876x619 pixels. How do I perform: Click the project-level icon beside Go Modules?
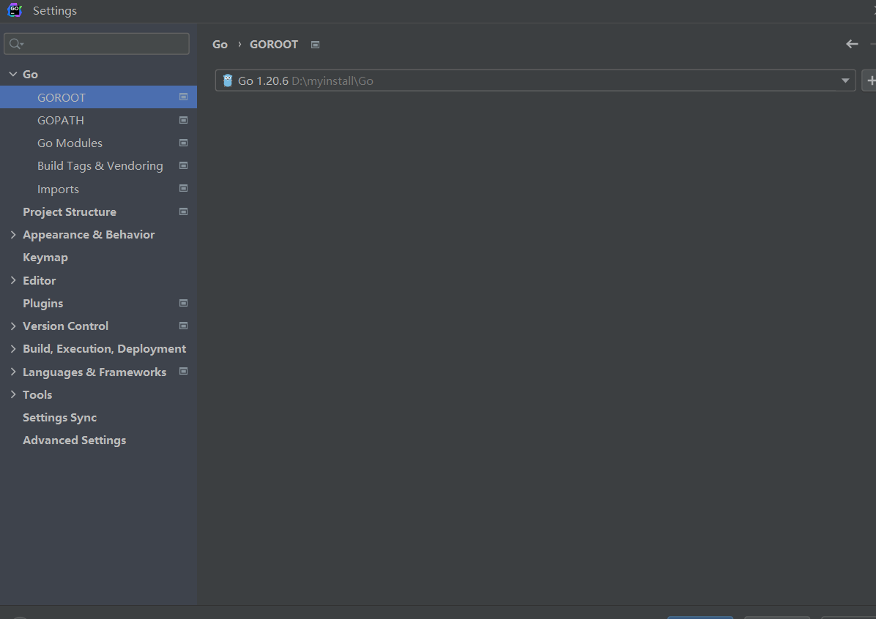pos(183,143)
